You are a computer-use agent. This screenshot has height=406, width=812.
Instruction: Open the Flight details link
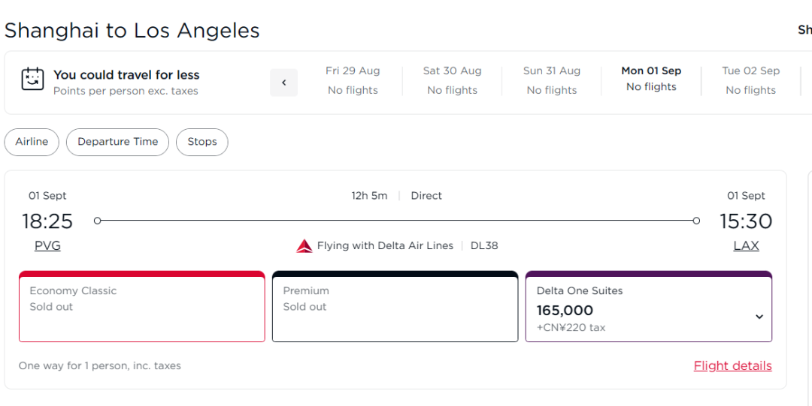pyautogui.click(x=732, y=366)
